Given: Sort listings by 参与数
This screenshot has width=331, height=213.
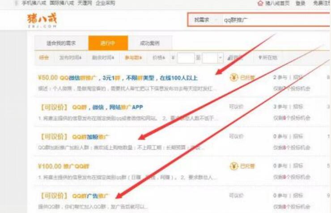Looking at the screenshot, I should 132,57.
